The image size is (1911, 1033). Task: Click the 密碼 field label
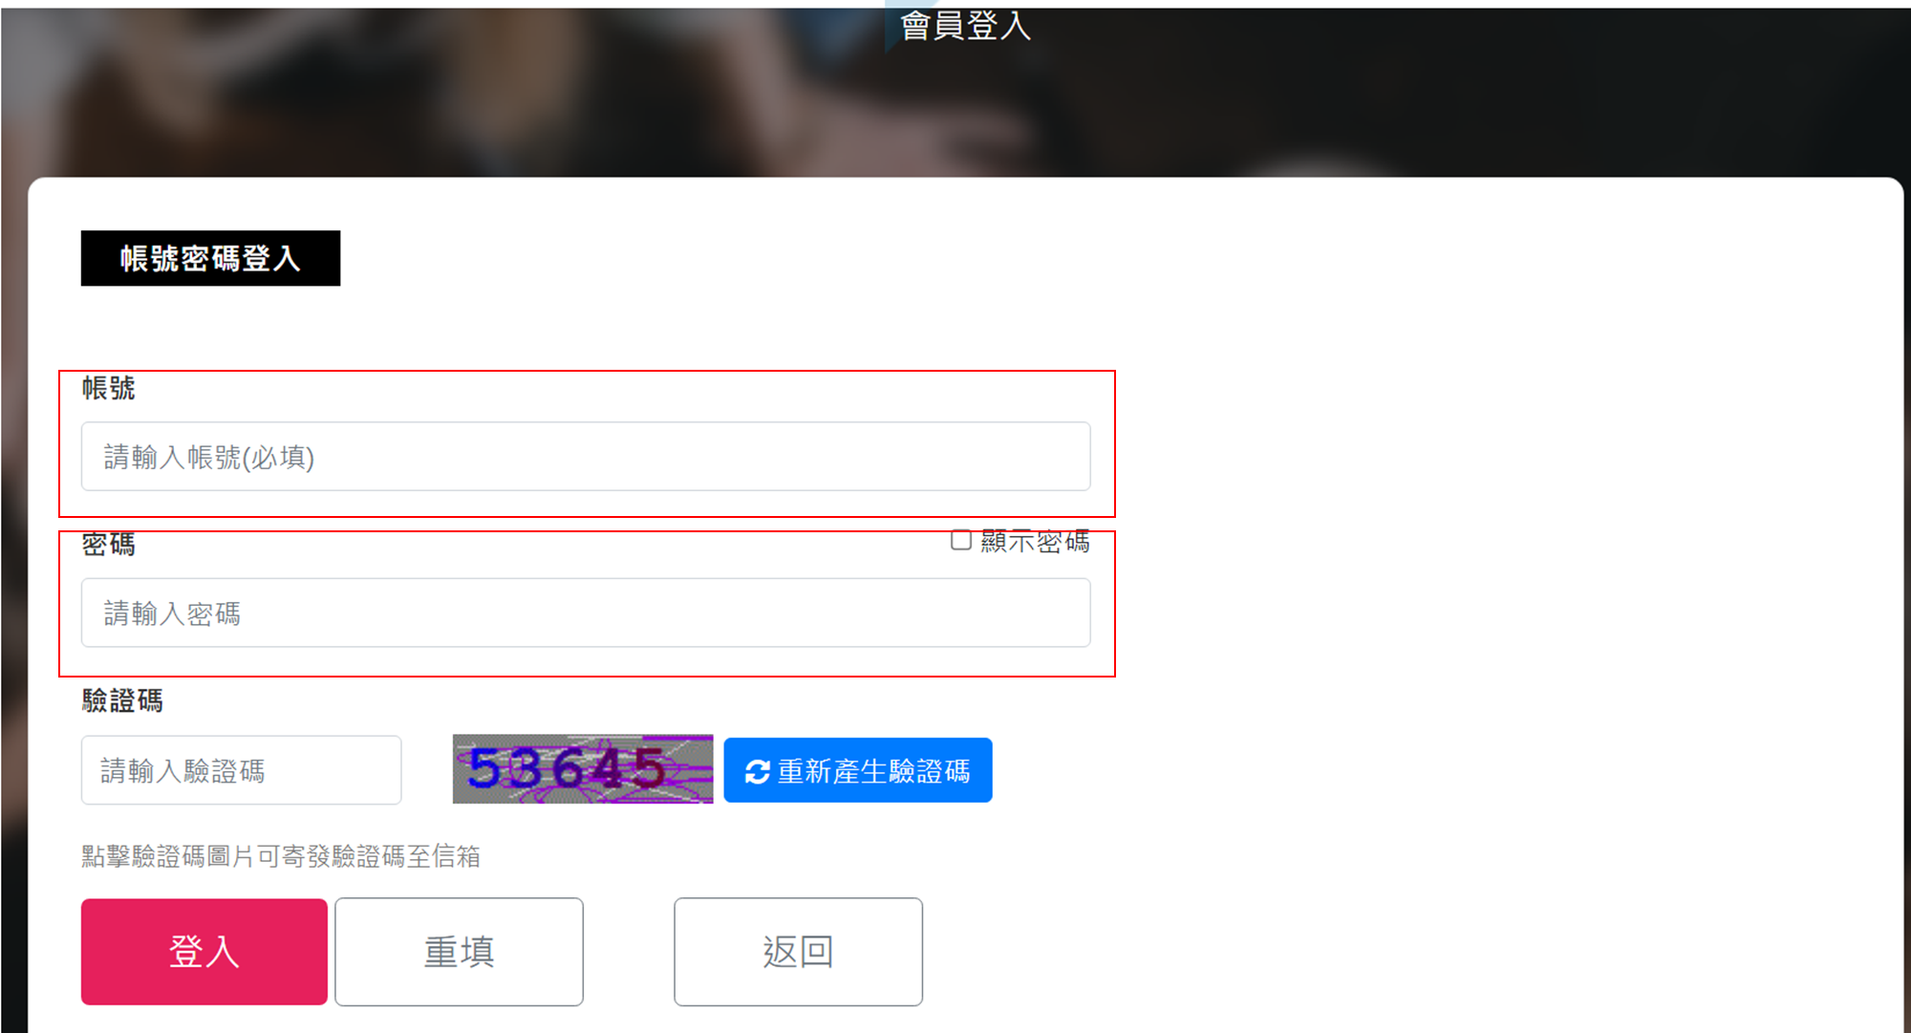click(x=108, y=545)
